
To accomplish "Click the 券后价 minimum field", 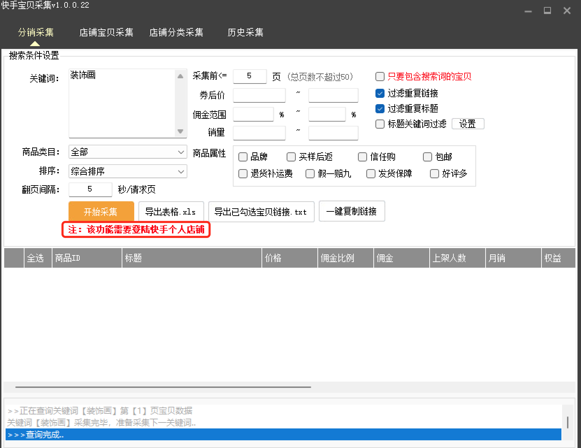I will (x=259, y=95).
